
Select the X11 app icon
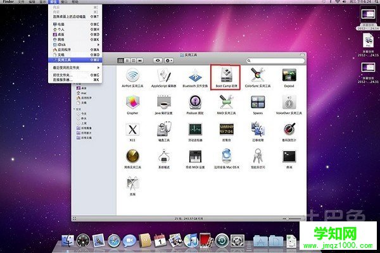[132, 130]
